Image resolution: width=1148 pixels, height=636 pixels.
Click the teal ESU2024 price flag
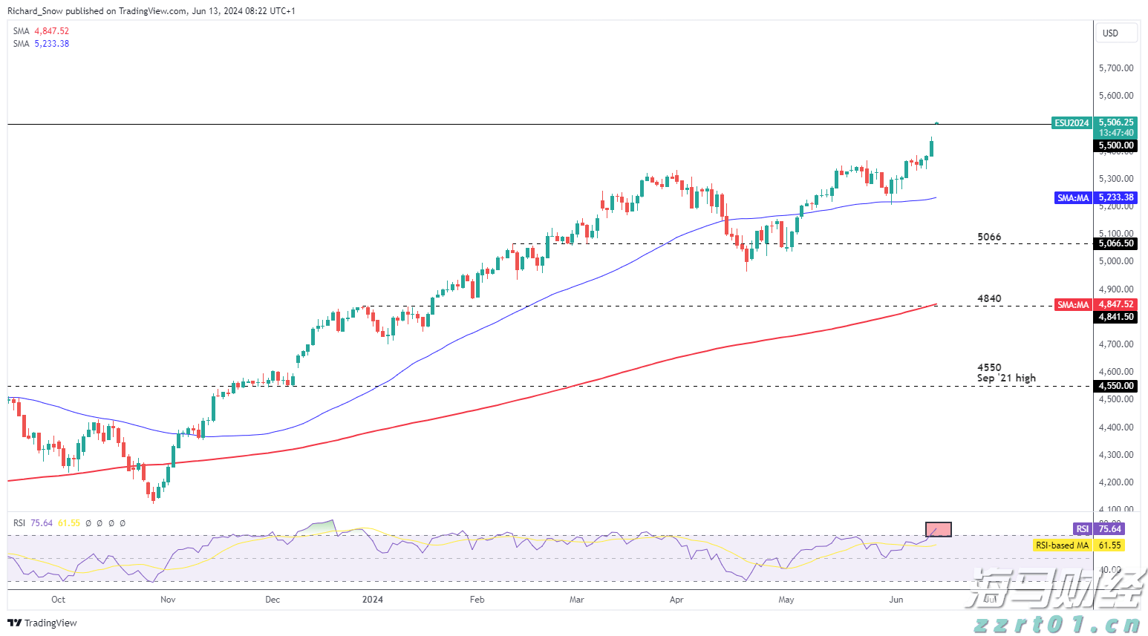tap(1071, 123)
